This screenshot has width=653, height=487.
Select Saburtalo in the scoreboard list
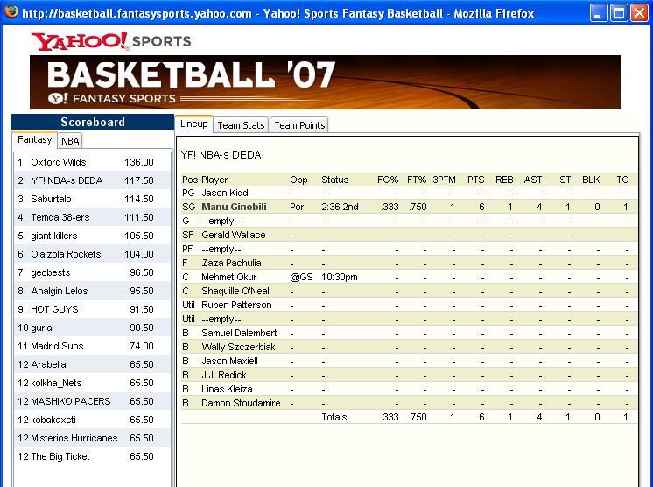(x=92, y=199)
